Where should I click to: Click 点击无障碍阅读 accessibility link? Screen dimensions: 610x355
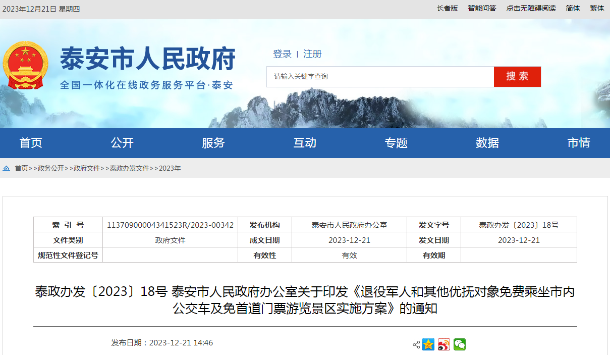coord(531,8)
